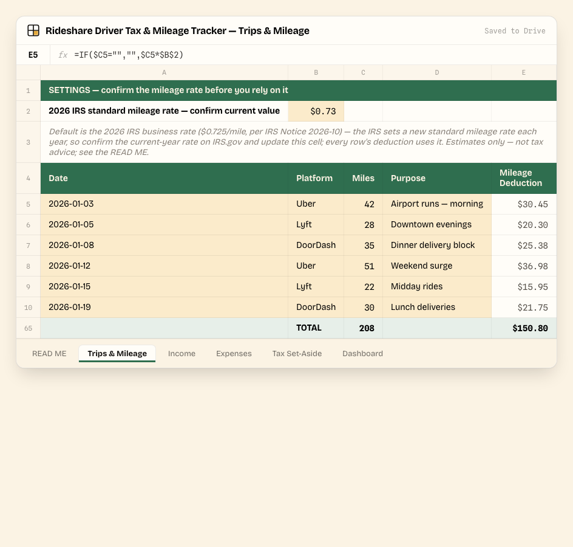Select date cell 2026-01-19
The height and width of the screenshot is (547, 573).
(164, 308)
